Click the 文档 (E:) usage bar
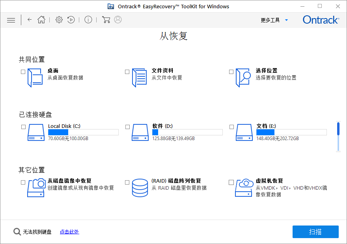Screen dimensions: 347x244 (291, 132)
